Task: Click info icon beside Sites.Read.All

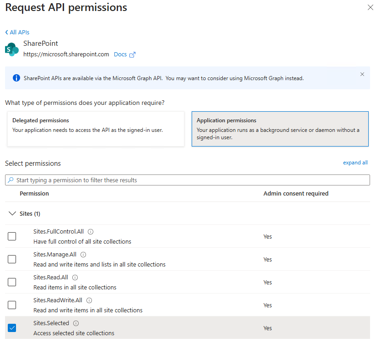Action: 75,278
